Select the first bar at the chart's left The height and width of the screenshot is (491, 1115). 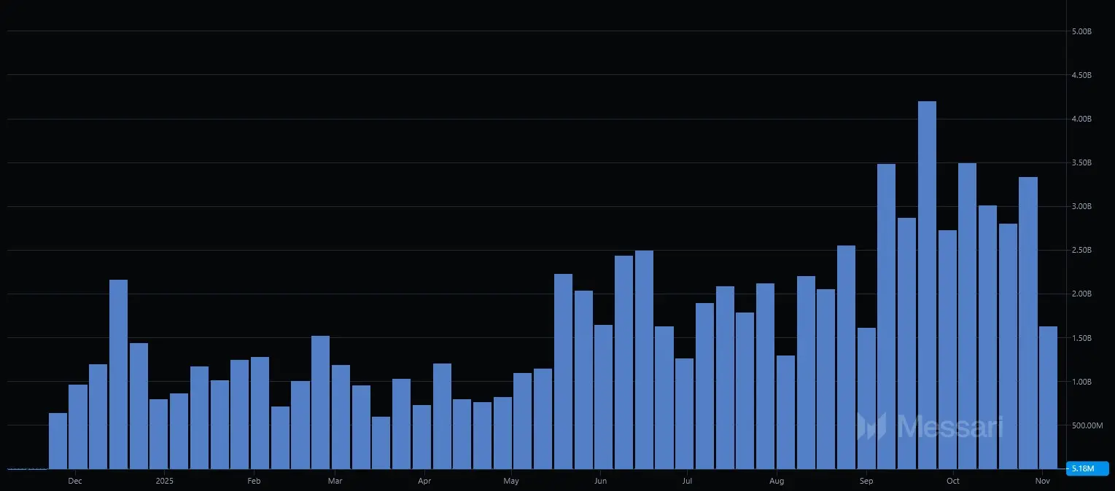click(58, 441)
